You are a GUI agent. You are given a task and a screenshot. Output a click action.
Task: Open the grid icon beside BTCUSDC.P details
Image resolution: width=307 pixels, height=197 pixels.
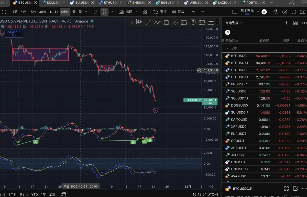click(287, 189)
